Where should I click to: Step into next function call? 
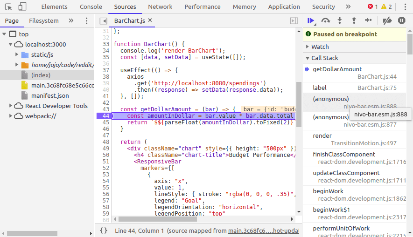pyautogui.click(x=340, y=20)
